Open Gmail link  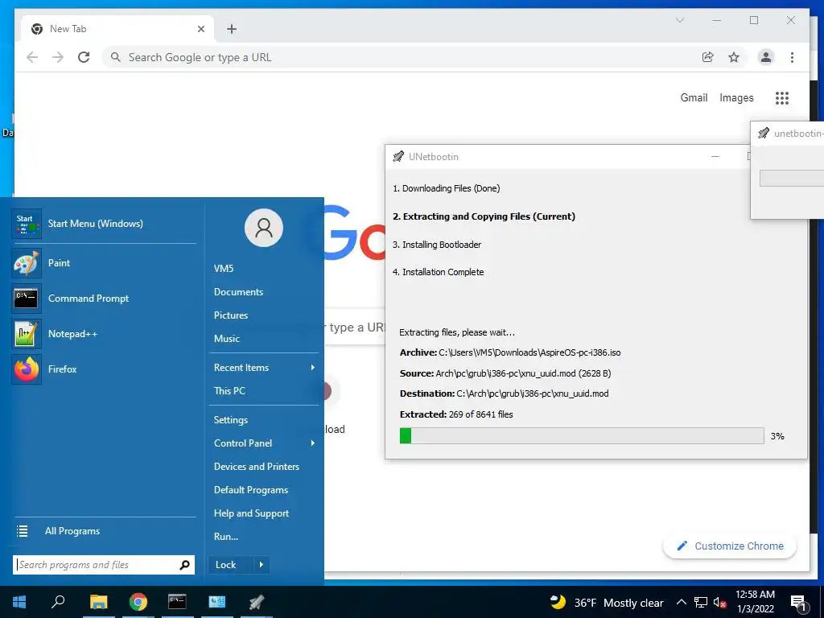click(694, 97)
